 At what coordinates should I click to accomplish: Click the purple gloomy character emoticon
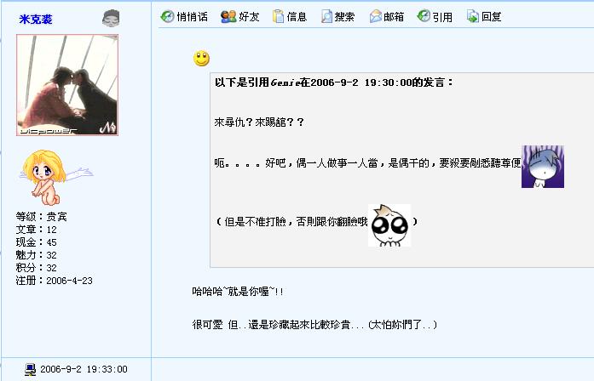point(543,167)
